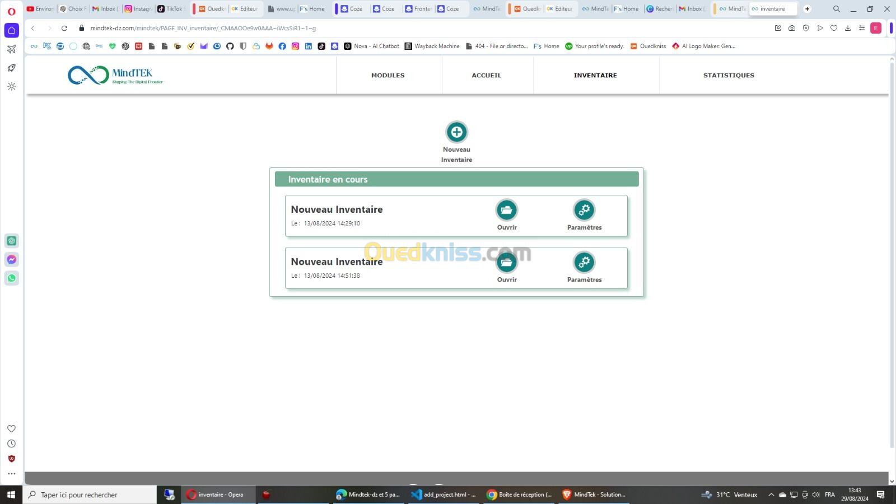
Task: Open the downloads icon in toolbar
Action: pyautogui.click(x=848, y=28)
